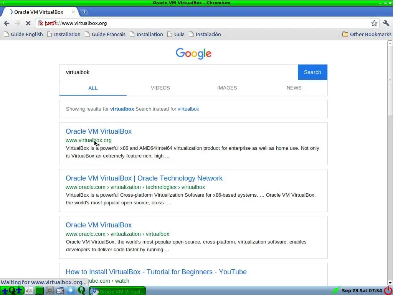This screenshot has height=295, width=393.
Task: Open the Guide English bookmark
Action: [x=23, y=34]
